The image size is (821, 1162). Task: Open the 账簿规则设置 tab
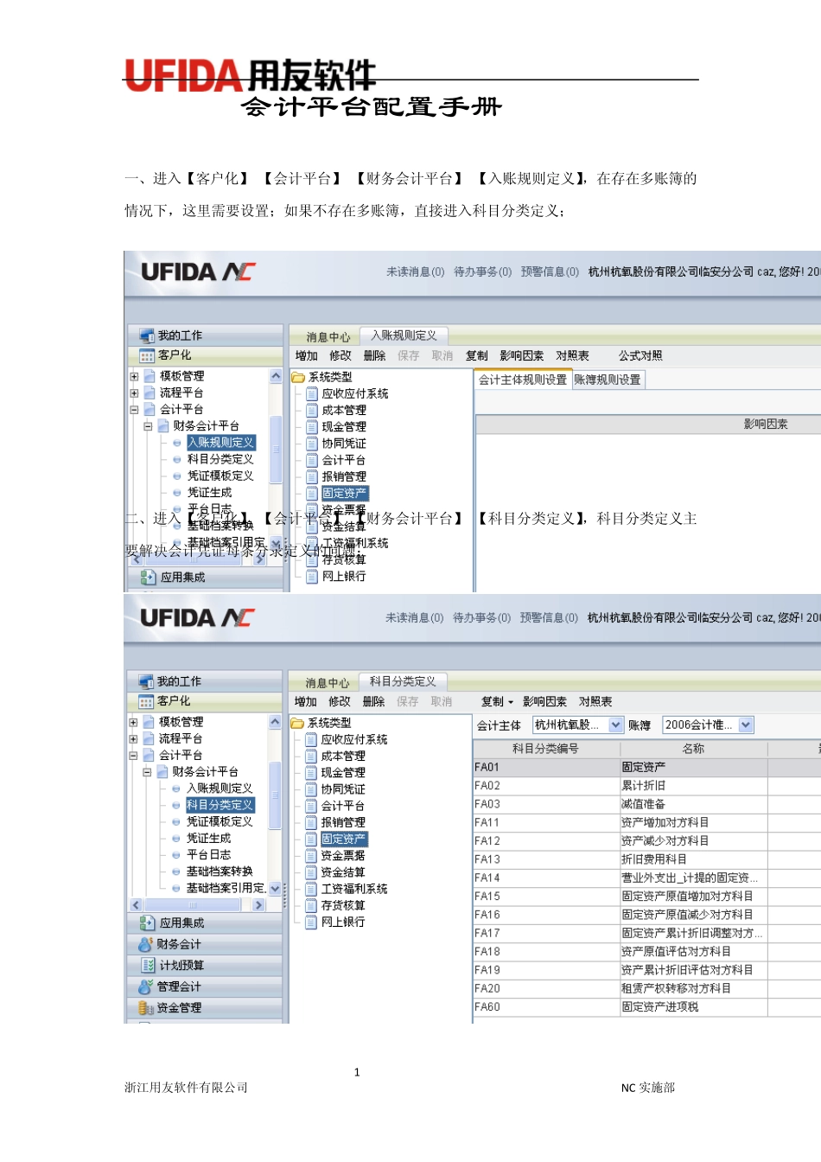(608, 380)
